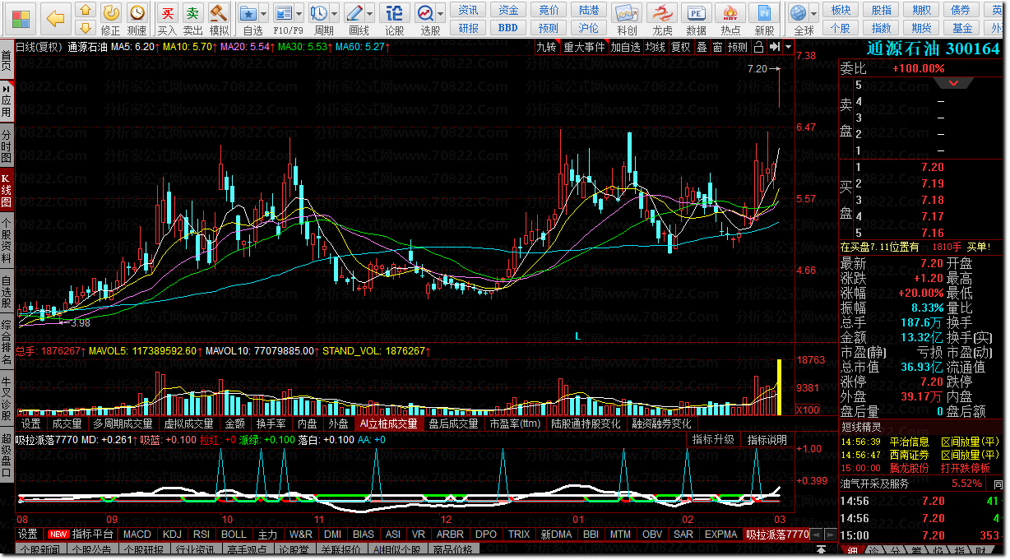The width and height of the screenshot is (1010, 560).
Task: Click the 资讯 toolbar button
Action: click(x=469, y=10)
